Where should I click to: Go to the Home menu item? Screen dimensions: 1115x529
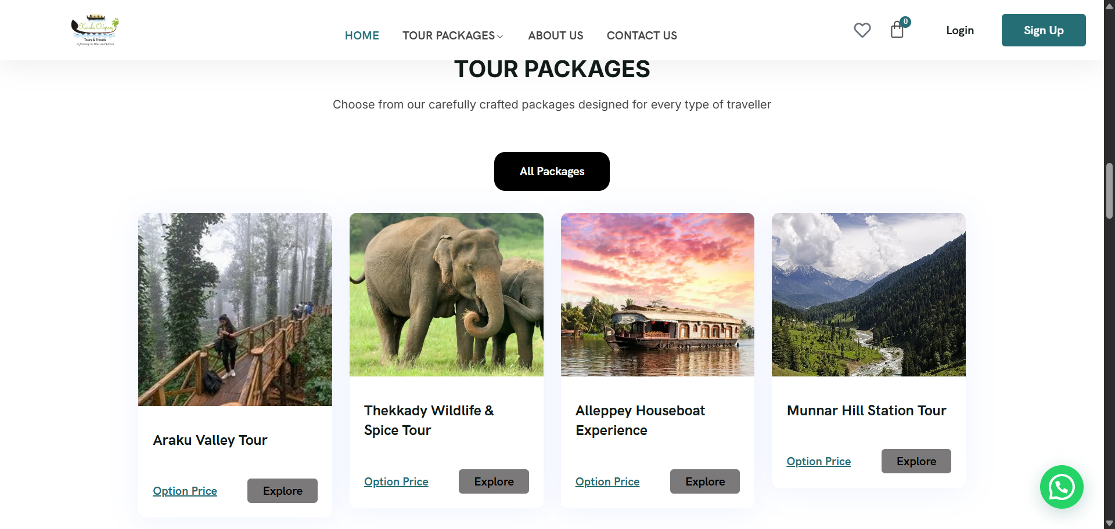click(x=362, y=35)
